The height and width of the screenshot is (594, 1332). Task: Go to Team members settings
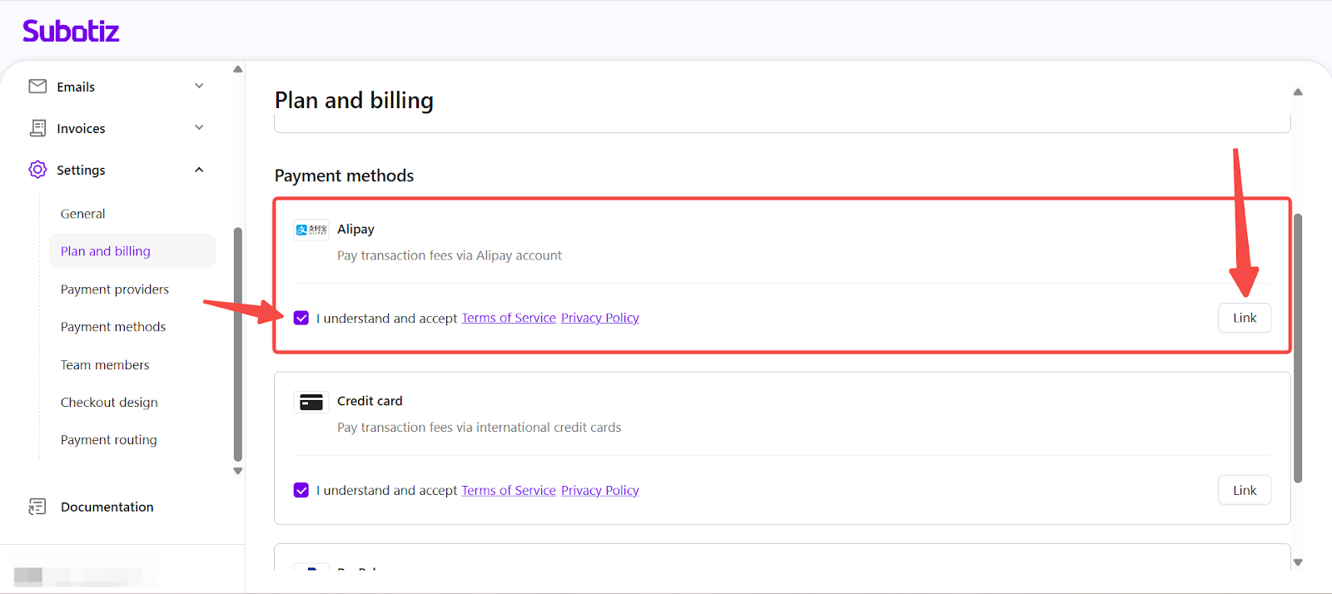(x=105, y=365)
